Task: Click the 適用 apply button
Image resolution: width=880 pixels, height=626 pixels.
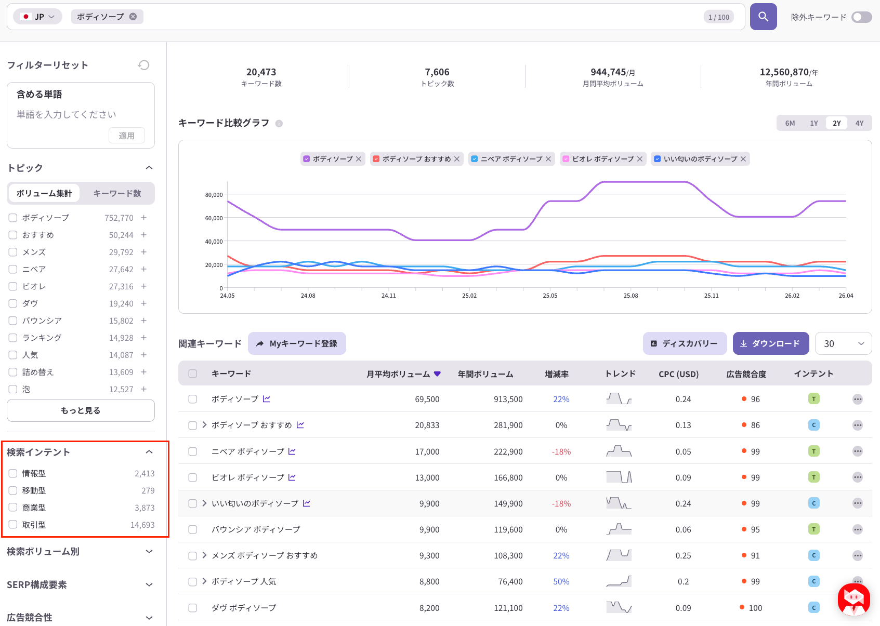Action: pos(127,136)
